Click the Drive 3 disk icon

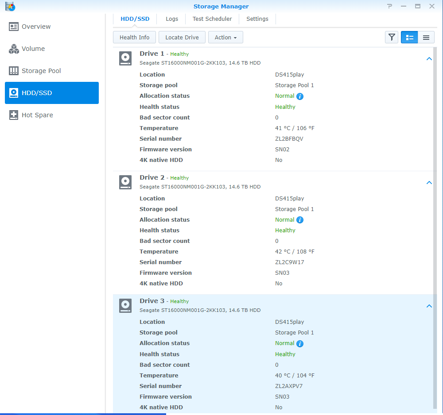125,305
